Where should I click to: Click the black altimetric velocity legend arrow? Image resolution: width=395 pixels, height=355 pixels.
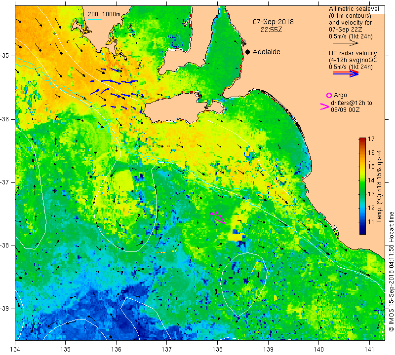[x=346, y=43]
